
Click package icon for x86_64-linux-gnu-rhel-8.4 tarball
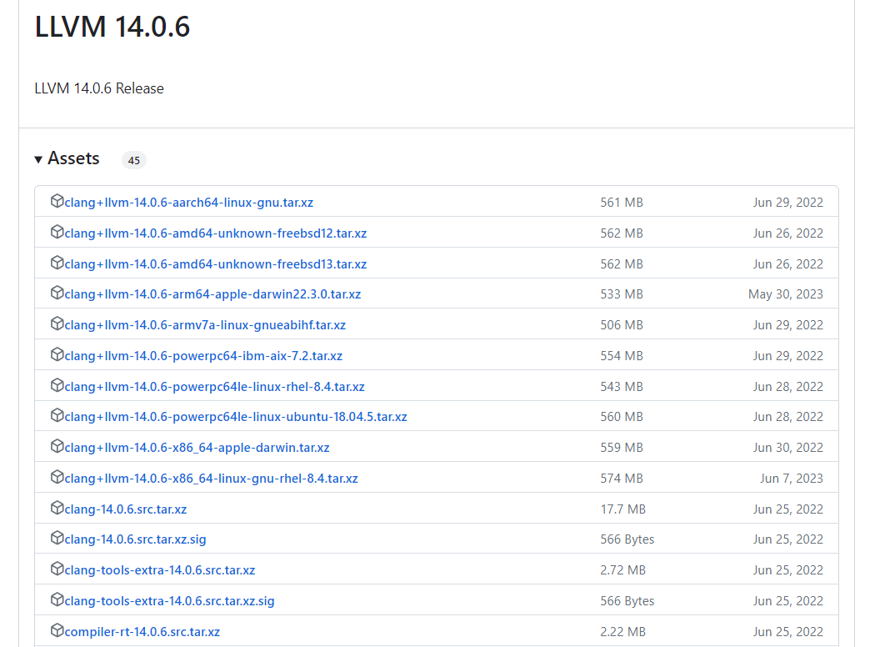(57, 477)
